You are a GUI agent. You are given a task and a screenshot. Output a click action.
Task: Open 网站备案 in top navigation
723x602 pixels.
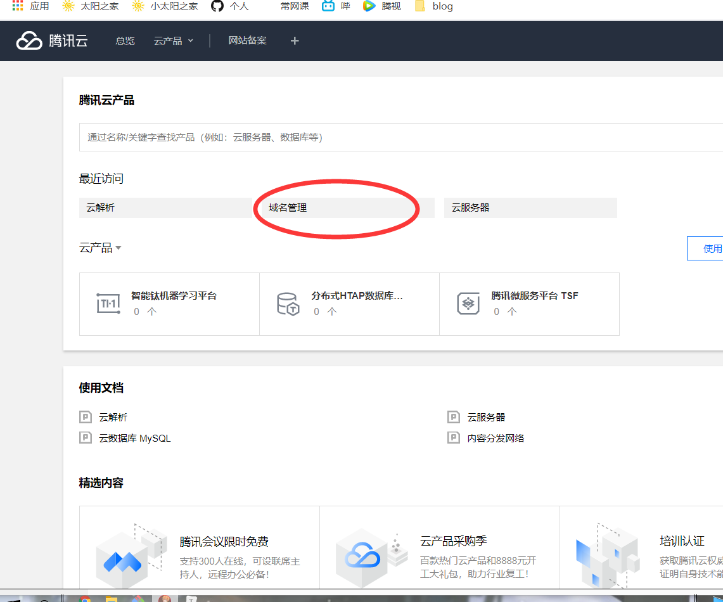click(x=247, y=41)
